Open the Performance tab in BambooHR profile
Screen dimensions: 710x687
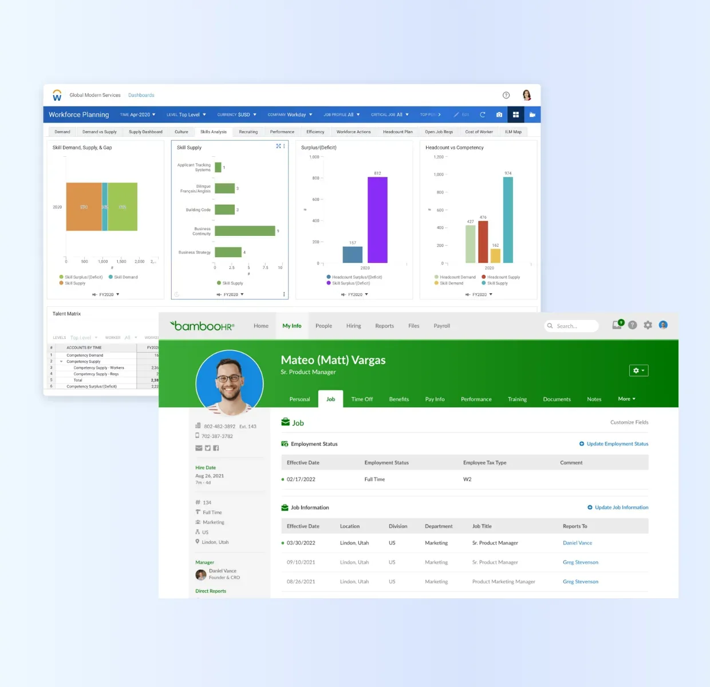(476, 399)
